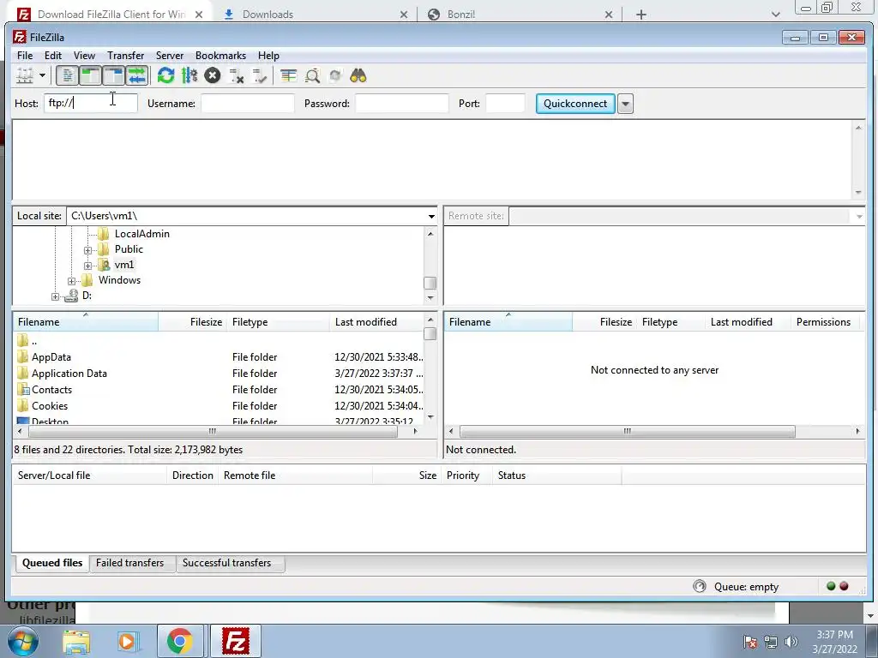878x658 pixels.
Task: Select the Application Data folder row
Action: pyautogui.click(x=219, y=374)
